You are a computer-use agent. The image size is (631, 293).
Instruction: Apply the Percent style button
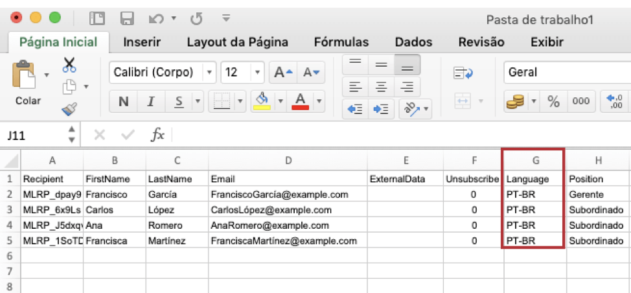553,101
